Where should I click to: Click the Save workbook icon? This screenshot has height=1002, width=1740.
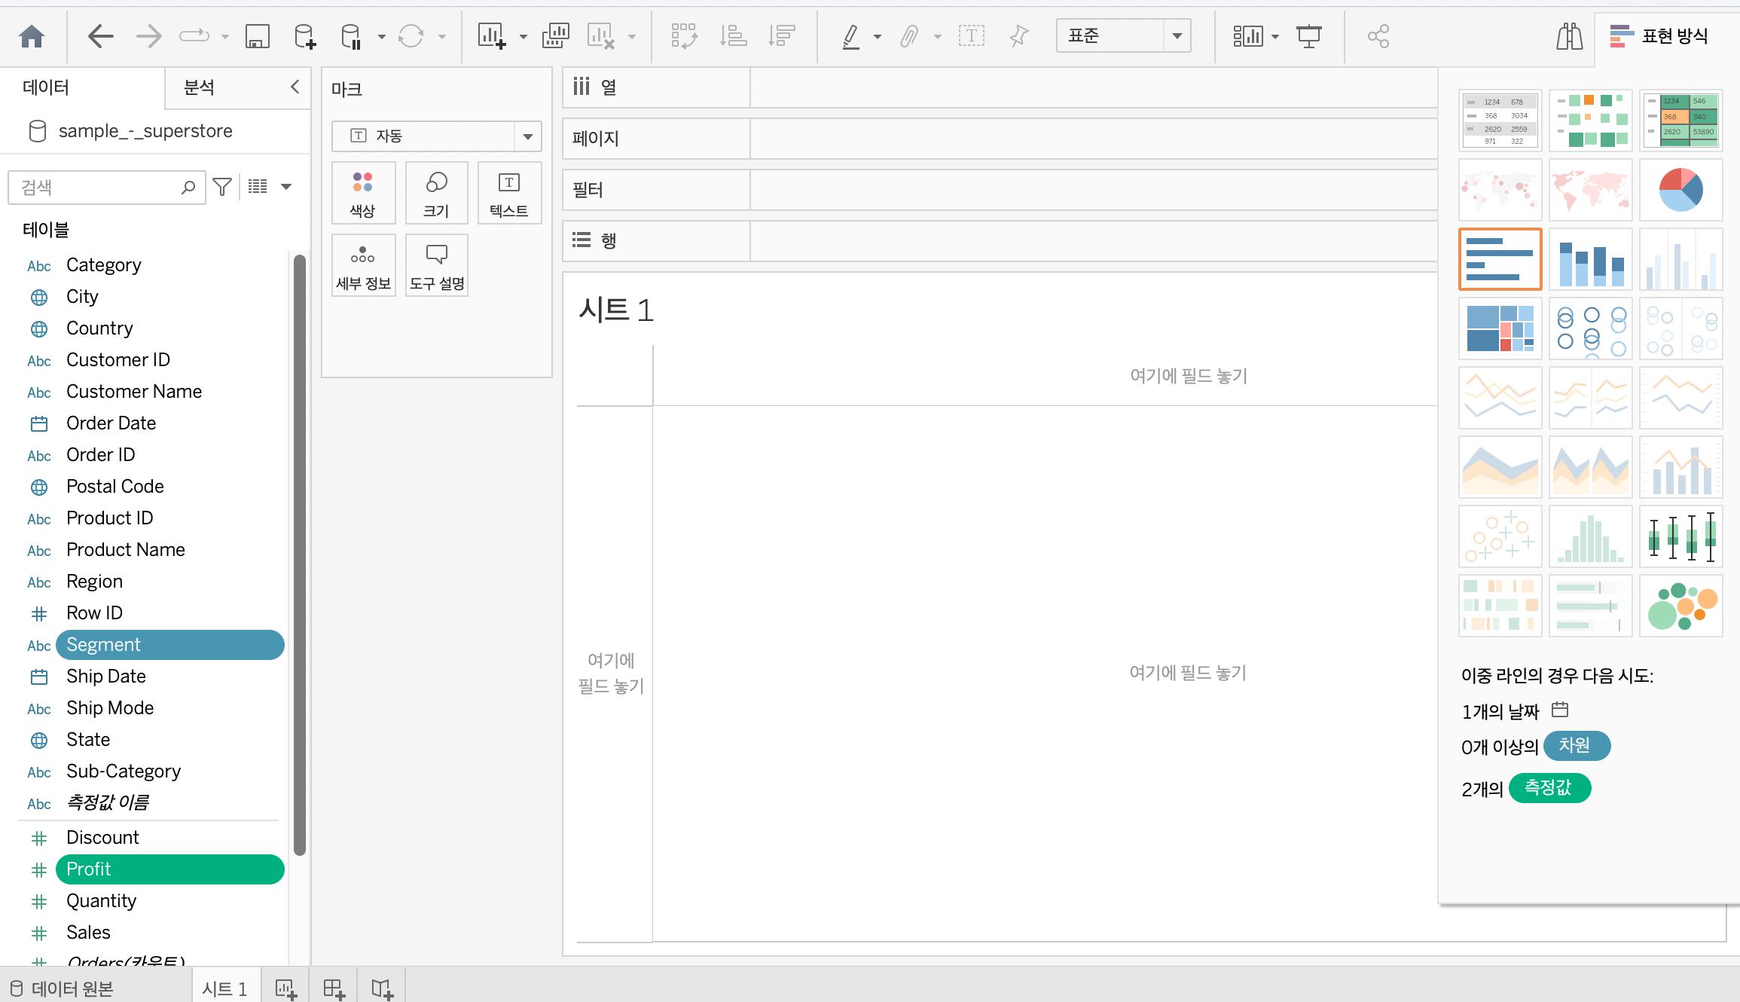coord(257,35)
